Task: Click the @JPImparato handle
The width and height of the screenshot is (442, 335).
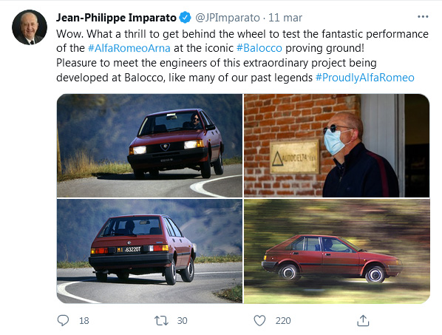Action: 228,18
